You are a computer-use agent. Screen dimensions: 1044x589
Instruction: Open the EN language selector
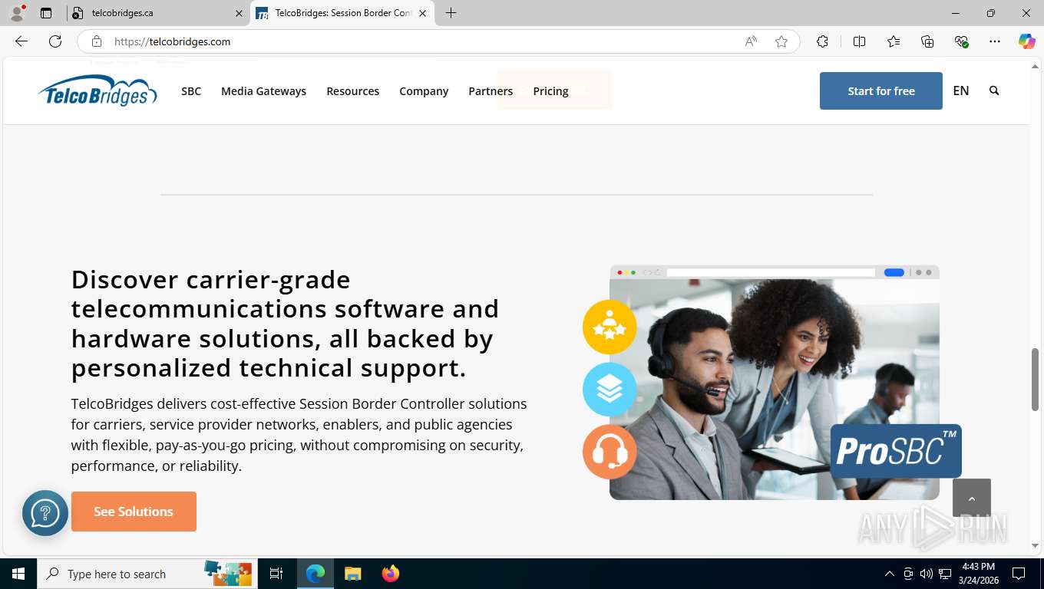961,90
